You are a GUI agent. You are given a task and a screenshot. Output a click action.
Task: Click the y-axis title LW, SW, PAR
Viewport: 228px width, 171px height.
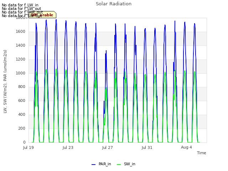point(5,82)
